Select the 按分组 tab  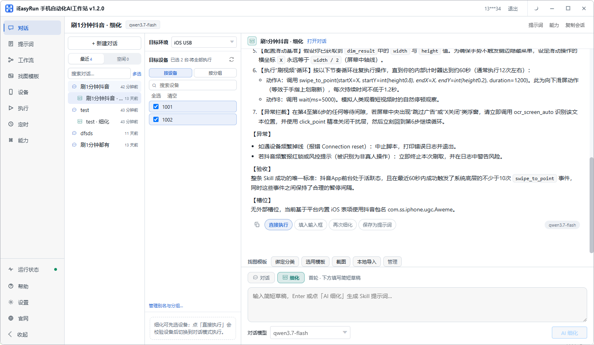coord(215,73)
